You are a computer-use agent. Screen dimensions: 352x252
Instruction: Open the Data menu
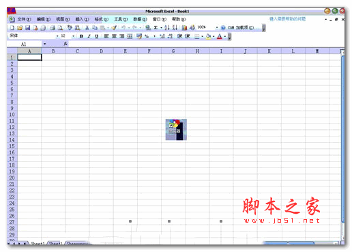click(140, 19)
